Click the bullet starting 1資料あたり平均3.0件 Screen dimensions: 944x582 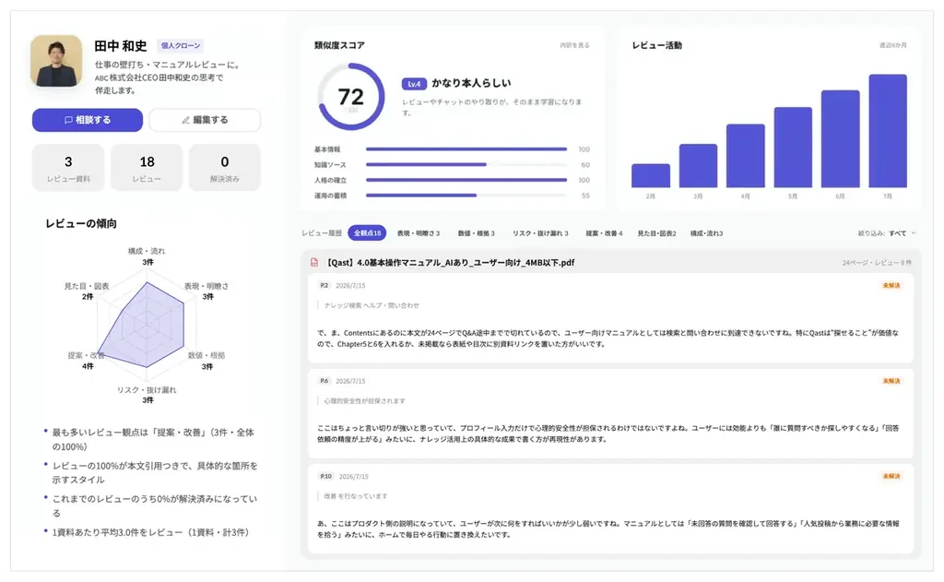tap(150, 532)
